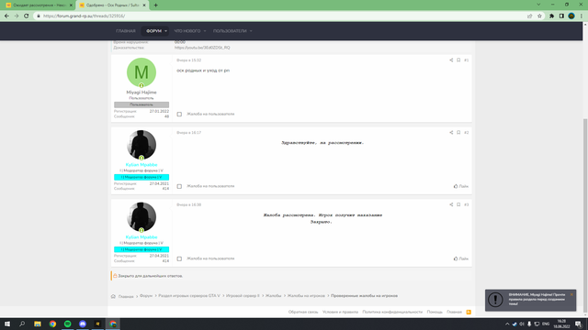This screenshot has height=330, width=588.
Task: Switch to the first browser tab
Action: pos(39,5)
